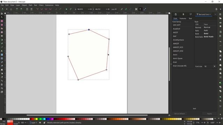Image resolution: width=223 pixels, height=125 pixels.
Task: Click the X coordinate input field
Action: 82,9
